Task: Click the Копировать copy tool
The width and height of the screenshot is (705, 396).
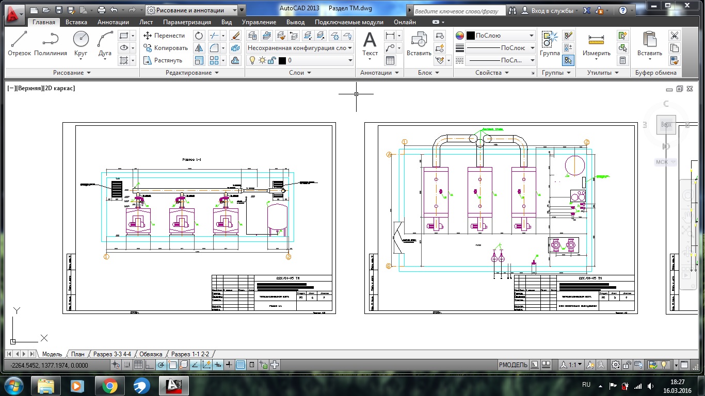Action: click(165, 48)
